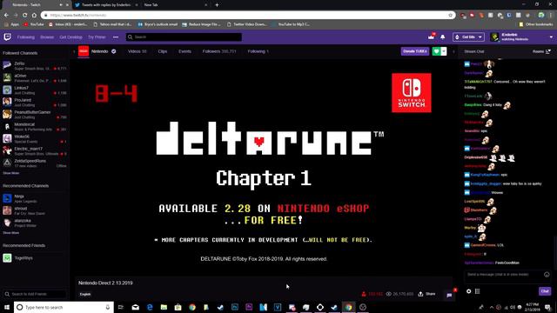Open the Nintendo channel Clips tab
557x313 pixels.
[163, 51]
